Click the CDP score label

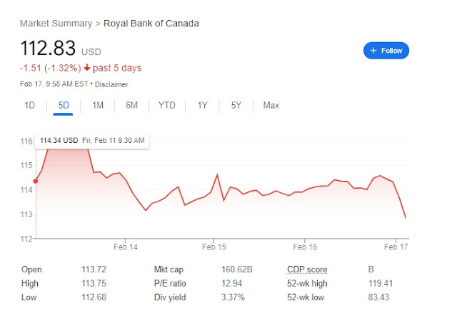click(307, 269)
